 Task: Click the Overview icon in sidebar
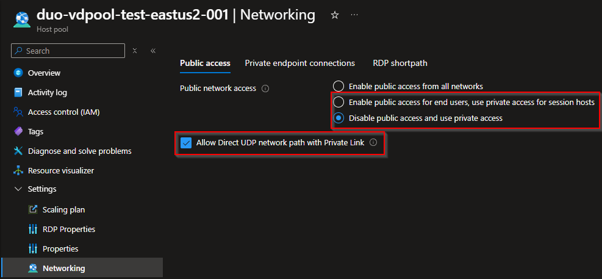(x=18, y=73)
